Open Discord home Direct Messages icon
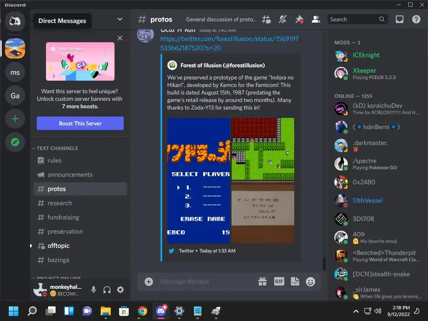Image resolution: width=428 pixels, height=321 pixels. pyautogui.click(x=15, y=21)
